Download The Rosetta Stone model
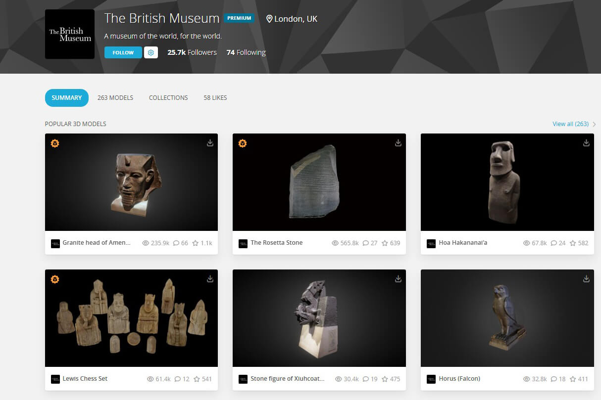The height and width of the screenshot is (400, 601). click(x=398, y=143)
